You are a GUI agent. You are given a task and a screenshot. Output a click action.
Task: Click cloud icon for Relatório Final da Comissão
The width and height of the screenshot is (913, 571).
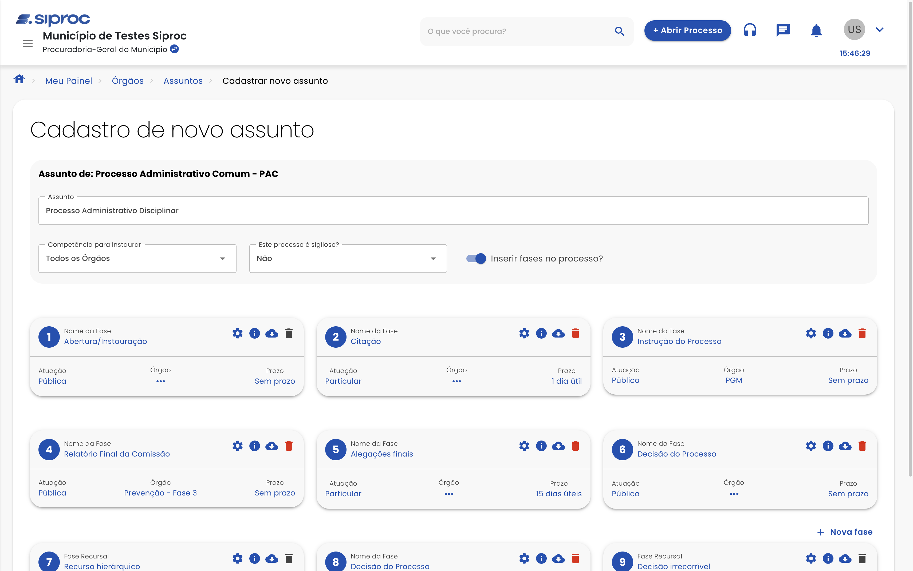pyautogui.click(x=271, y=446)
